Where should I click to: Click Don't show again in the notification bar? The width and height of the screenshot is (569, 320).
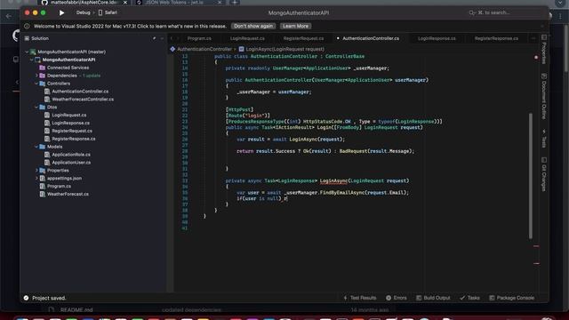point(253,26)
